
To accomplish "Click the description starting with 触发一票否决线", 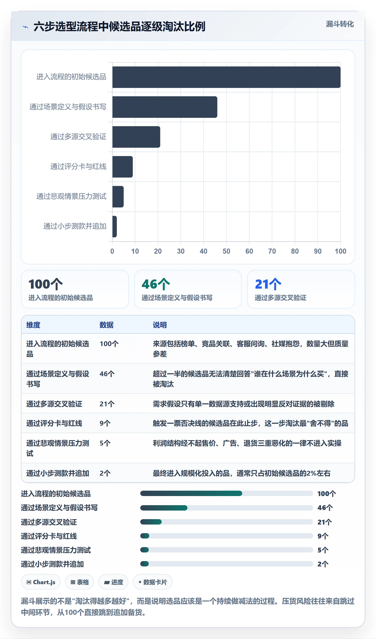I will pyautogui.click(x=250, y=423).
